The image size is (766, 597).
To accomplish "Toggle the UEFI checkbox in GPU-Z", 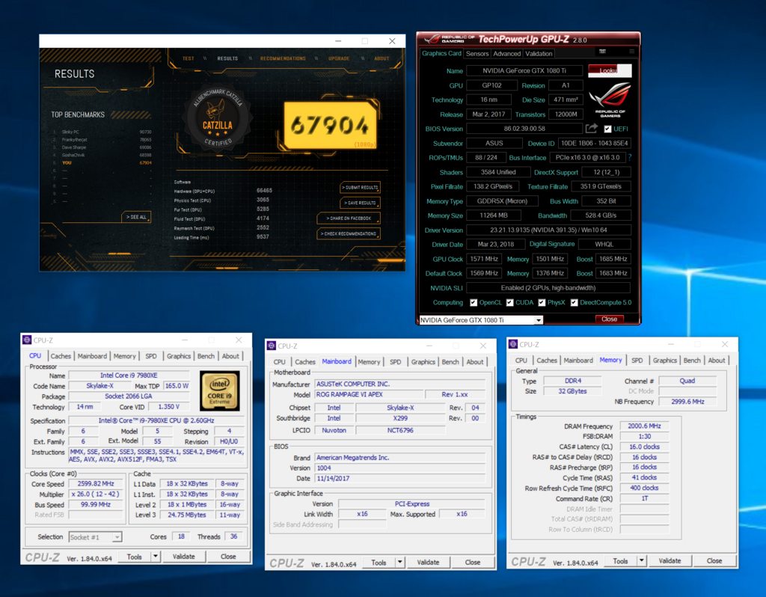I will coord(607,129).
